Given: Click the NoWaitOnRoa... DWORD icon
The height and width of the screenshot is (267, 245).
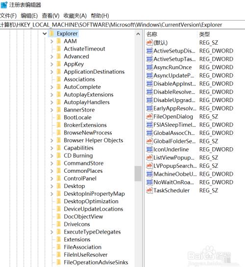Looking at the screenshot, I should [149, 182].
